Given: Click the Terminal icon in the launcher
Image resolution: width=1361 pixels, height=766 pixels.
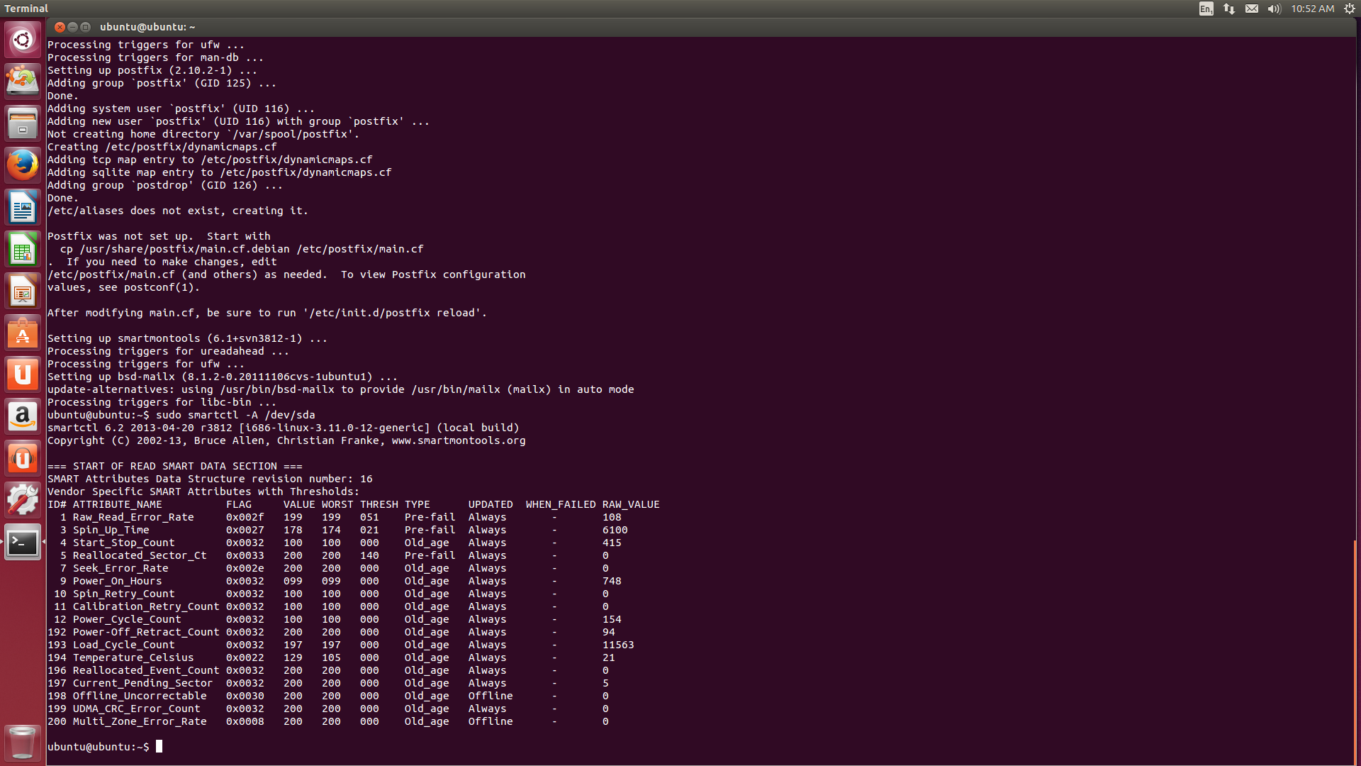Looking at the screenshot, I should coord(23,543).
